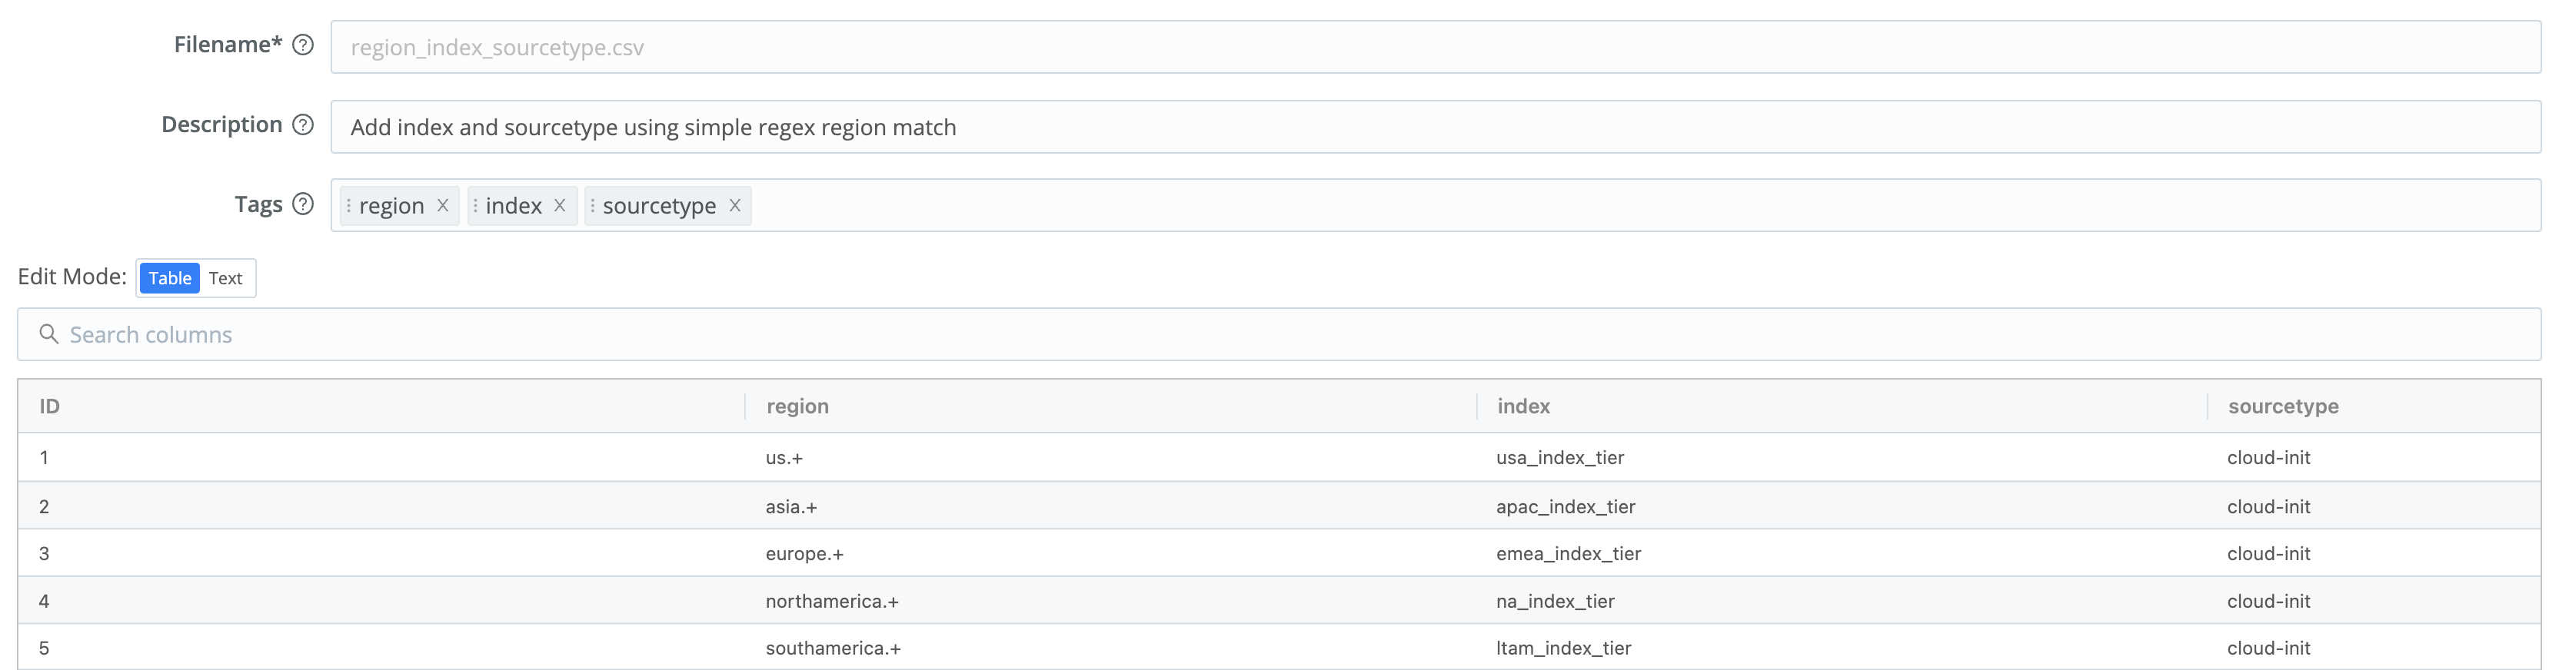Image resolution: width=2559 pixels, height=670 pixels.
Task: Click the index column header
Action: 1523,406
